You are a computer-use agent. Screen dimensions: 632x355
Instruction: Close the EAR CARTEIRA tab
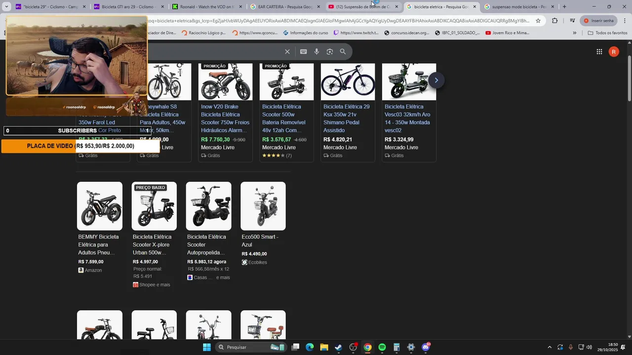click(318, 7)
